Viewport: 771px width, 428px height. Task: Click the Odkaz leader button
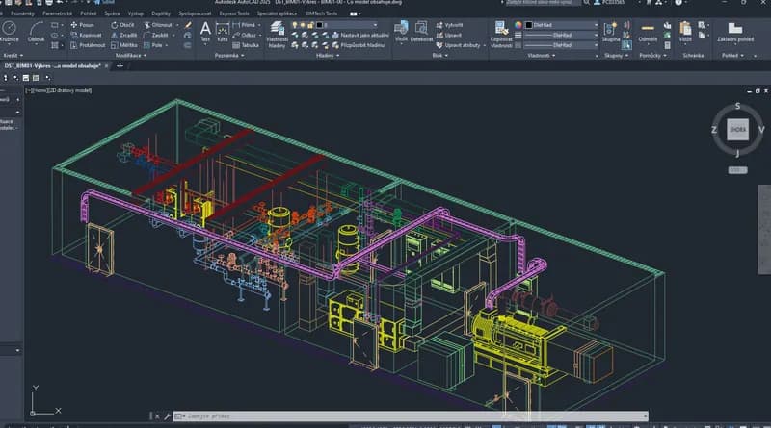tap(245, 35)
